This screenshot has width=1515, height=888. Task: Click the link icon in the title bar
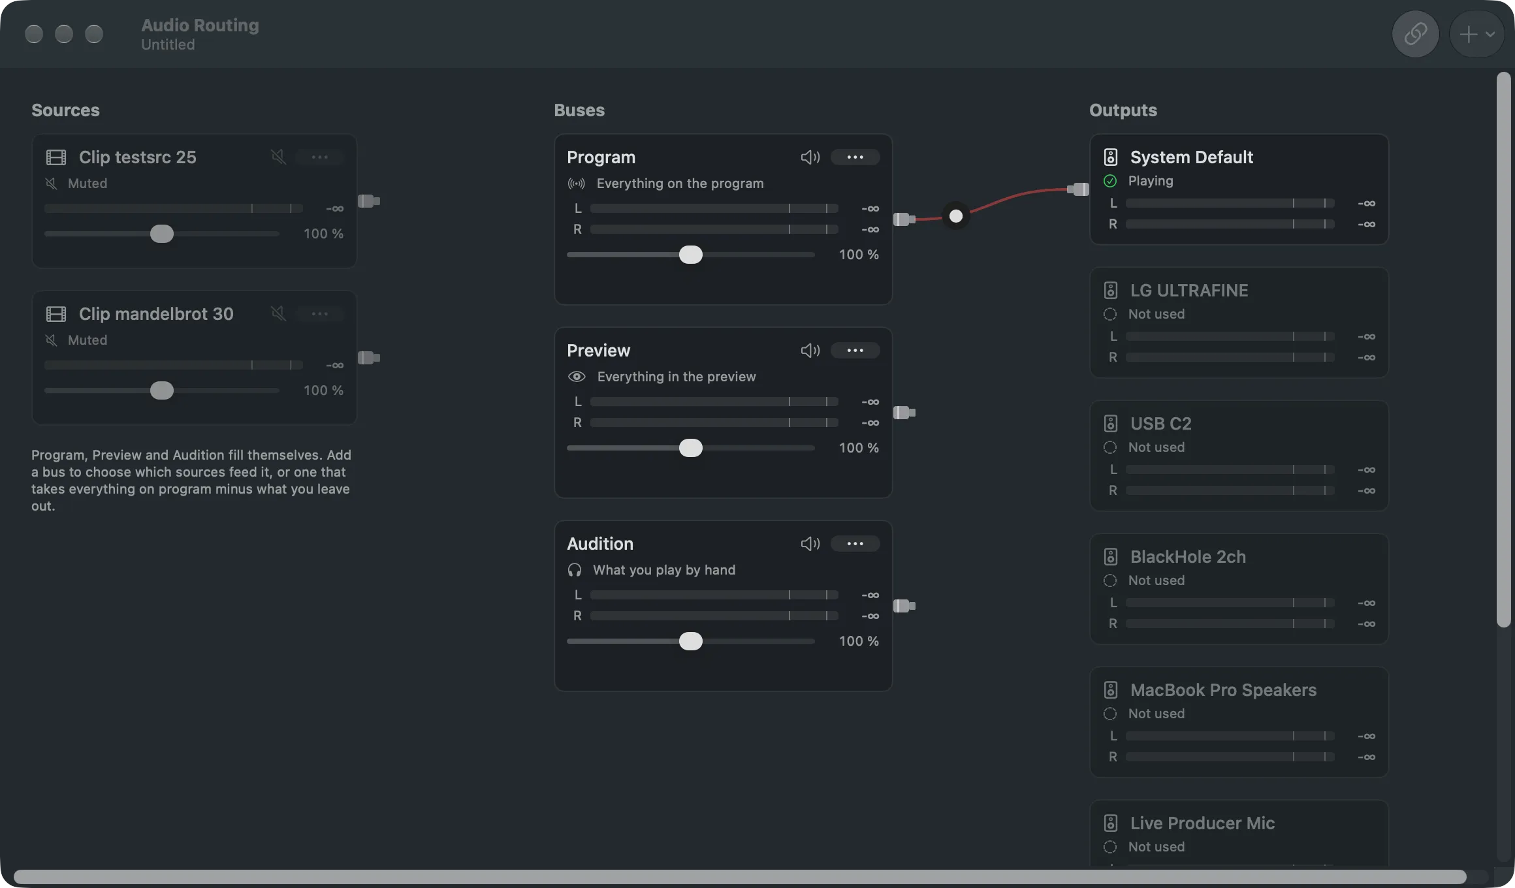(1415, 34)
